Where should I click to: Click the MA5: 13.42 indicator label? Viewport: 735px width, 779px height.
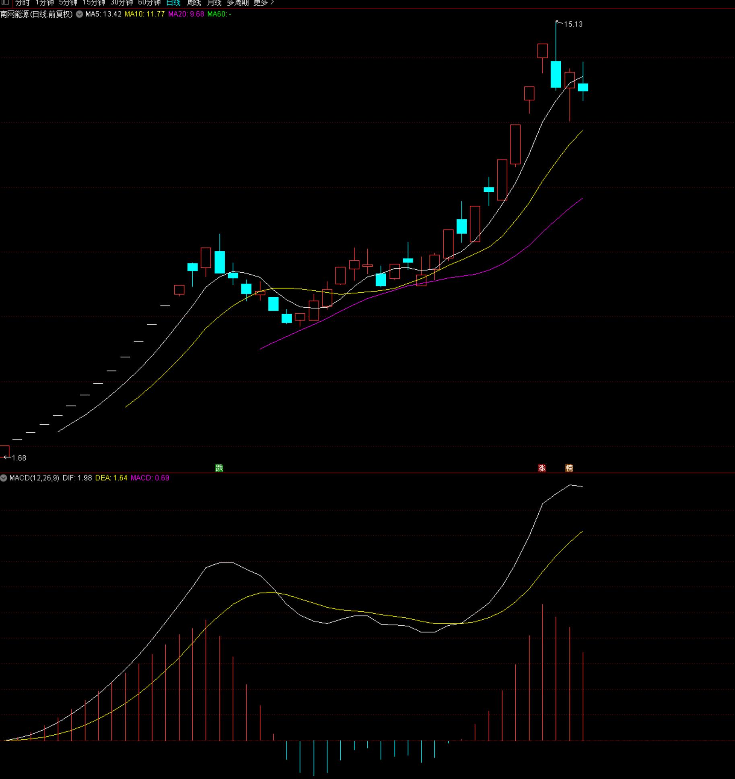coord(103,14)
